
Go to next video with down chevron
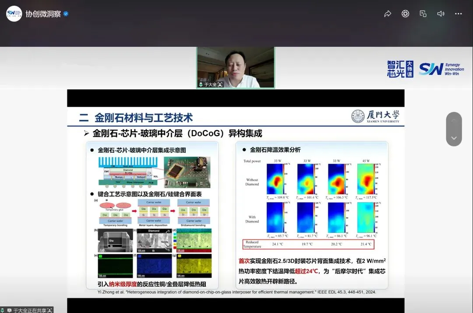coord(454,138)
